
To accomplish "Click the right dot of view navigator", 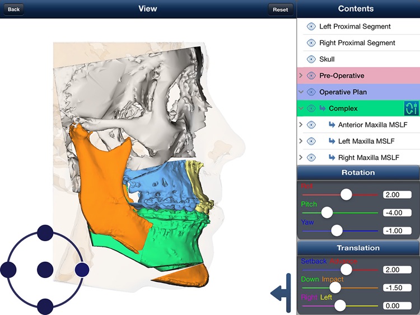I will pos(82,270).
